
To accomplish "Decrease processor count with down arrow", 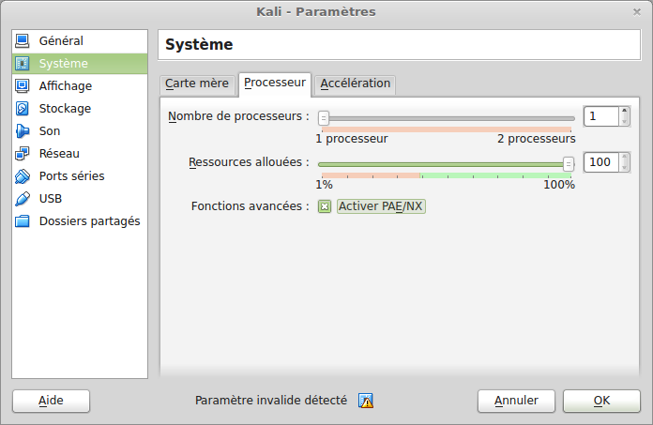I will tap(624, 121).
